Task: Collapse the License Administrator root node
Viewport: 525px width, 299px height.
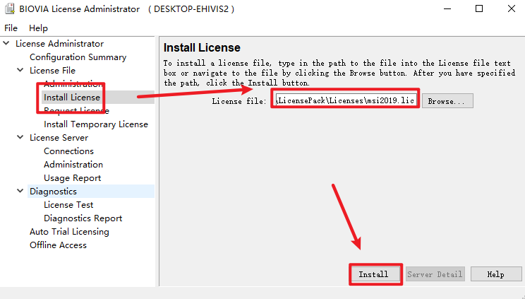Action: pyautogui.click(x=6, y=44)
